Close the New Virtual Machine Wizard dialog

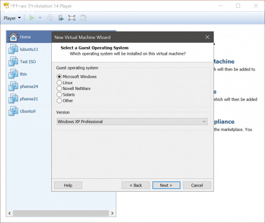(x=207, y=37)
